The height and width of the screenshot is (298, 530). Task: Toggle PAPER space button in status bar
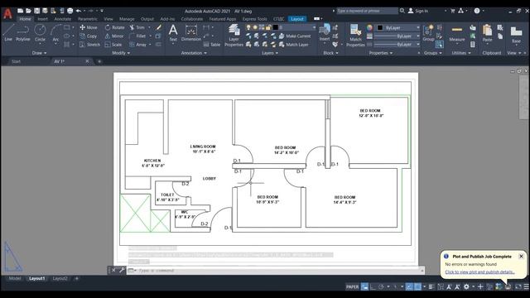pyautogui.click(x=352, y=287)
